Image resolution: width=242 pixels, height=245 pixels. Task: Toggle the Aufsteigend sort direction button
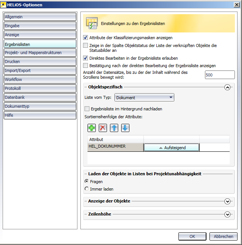[171, 148]
